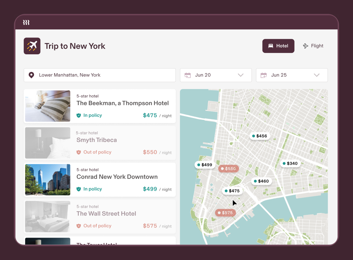Click the check-in calendar icon for Jun 20
The width and height of the screenshot is (353, 260).
point(187,75)
